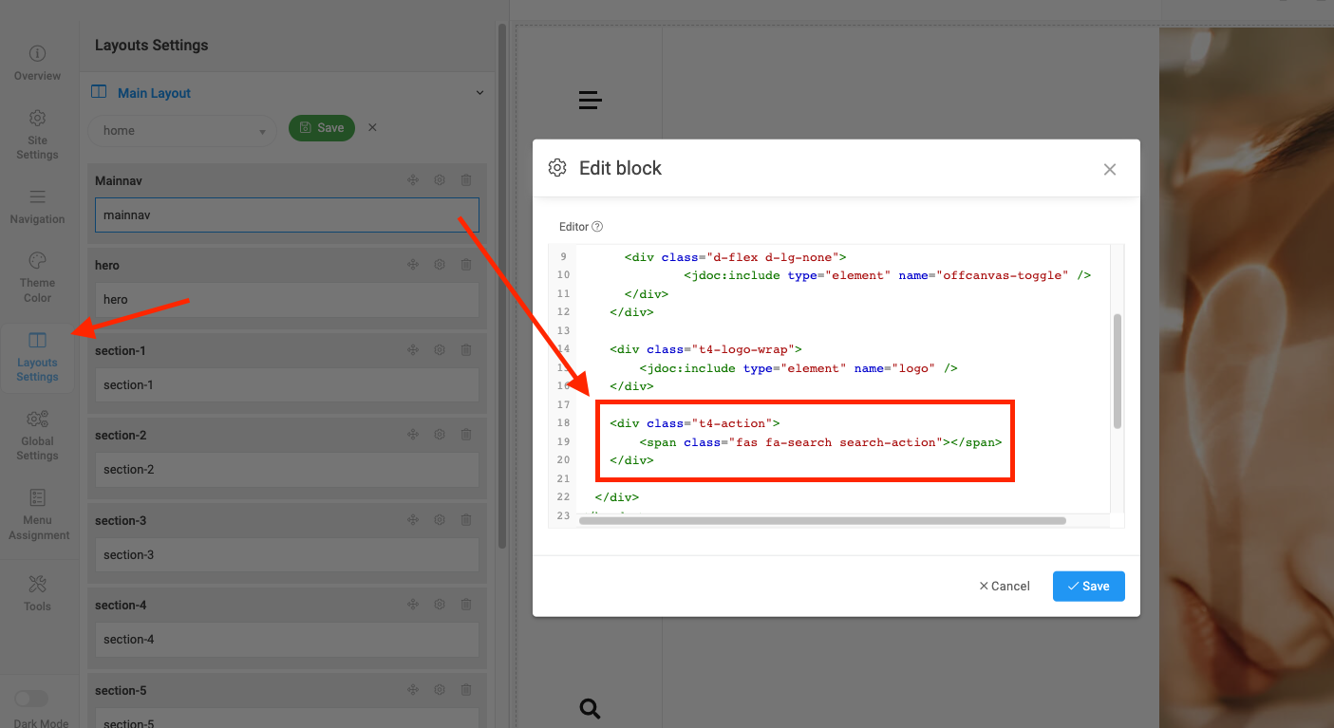Click the code editor horizontal scrollbar

point(822,520)
